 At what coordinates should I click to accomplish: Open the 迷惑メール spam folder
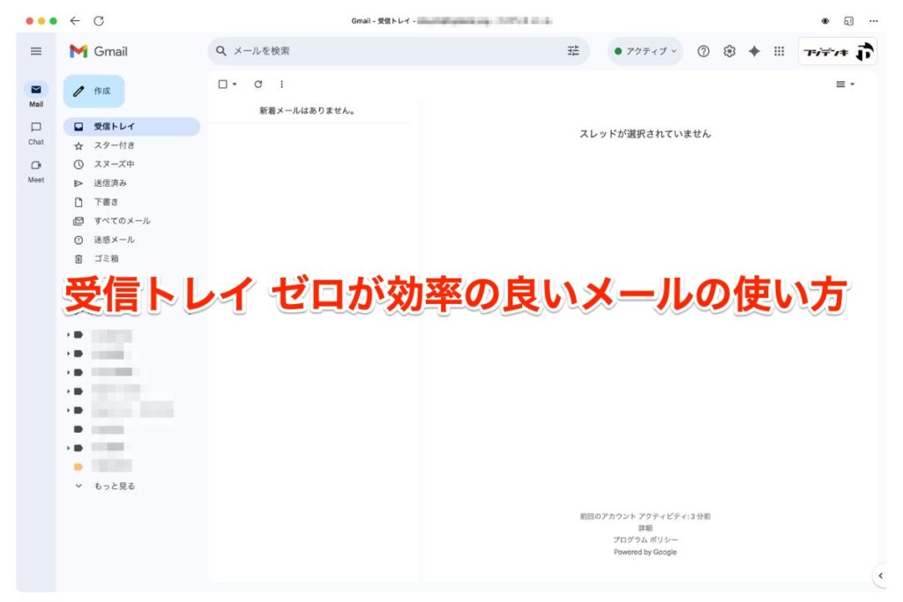(x=132, y=240)
